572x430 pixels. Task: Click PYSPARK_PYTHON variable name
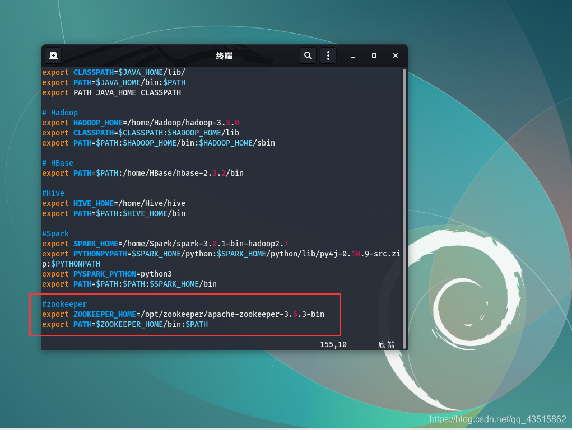click(x=105, y=274)
